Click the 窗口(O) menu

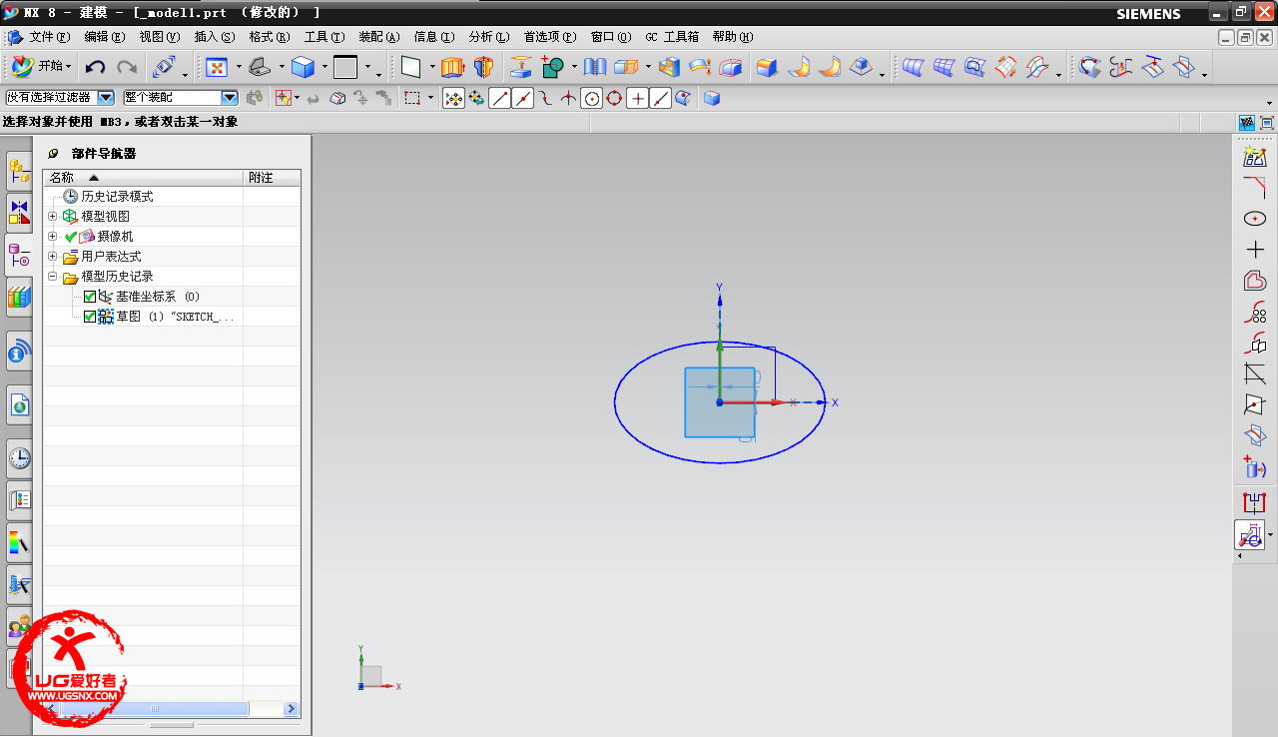pyautogui.click(x=611, y=37)
